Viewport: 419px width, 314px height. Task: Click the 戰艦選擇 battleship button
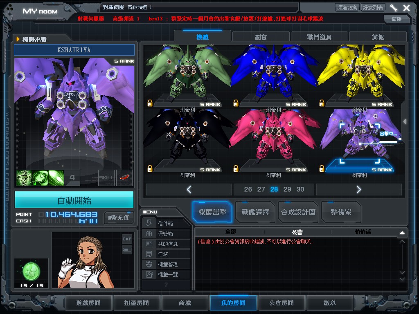[x=255, y=212]
